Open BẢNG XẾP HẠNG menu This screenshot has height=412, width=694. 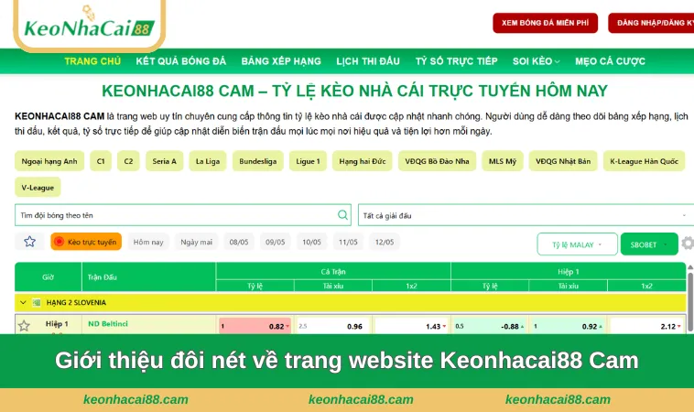[281, 61]
